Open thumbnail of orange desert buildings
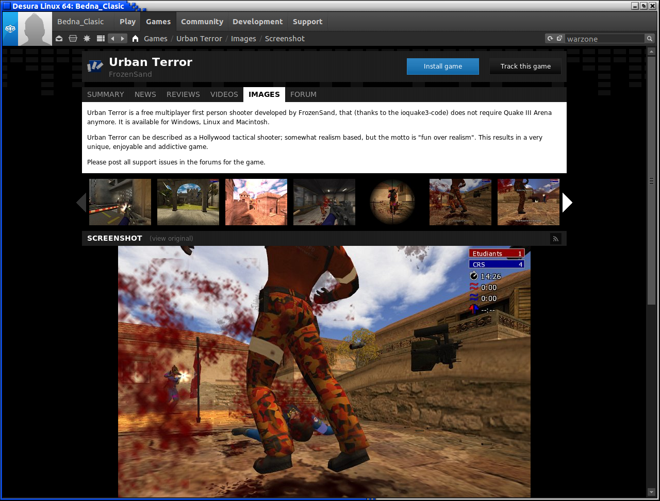This screenshot has height=501, width=660. [256, 202]
